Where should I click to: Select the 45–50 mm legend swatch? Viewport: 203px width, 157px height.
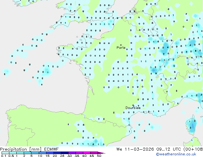(94, 153)
